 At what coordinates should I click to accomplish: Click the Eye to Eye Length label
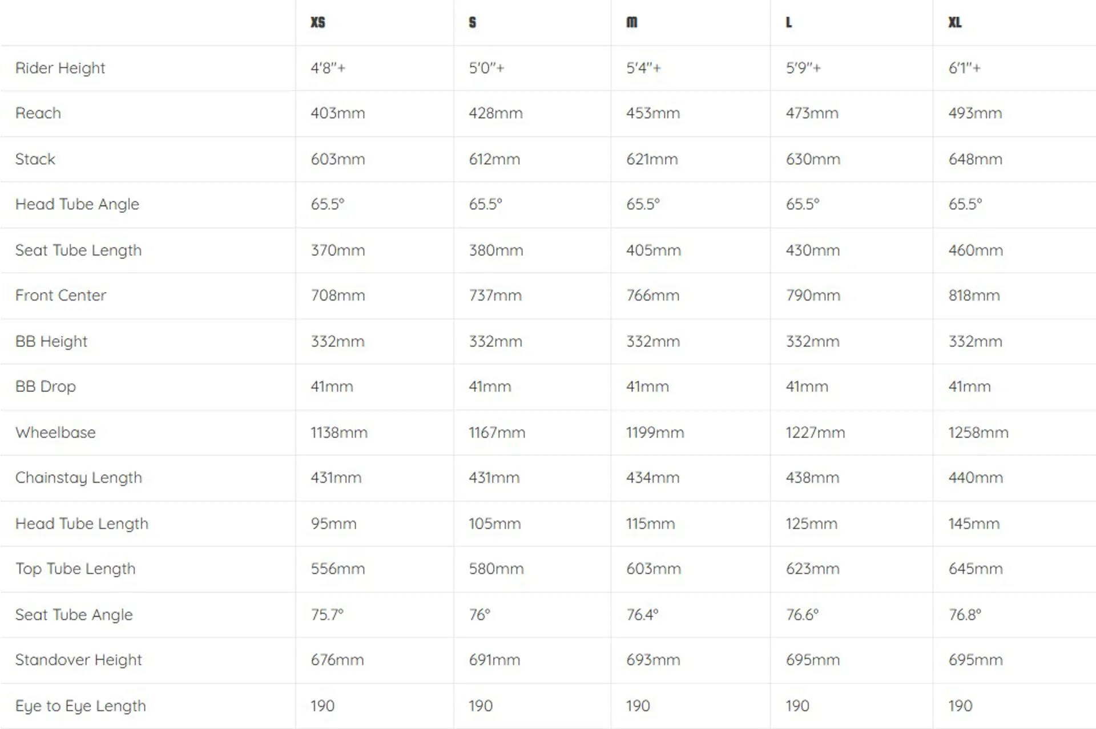tap(80, 706)
